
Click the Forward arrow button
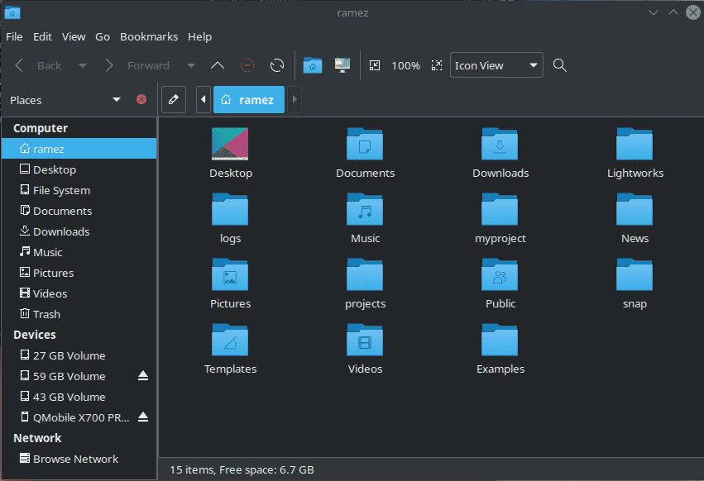click(108, 65)
